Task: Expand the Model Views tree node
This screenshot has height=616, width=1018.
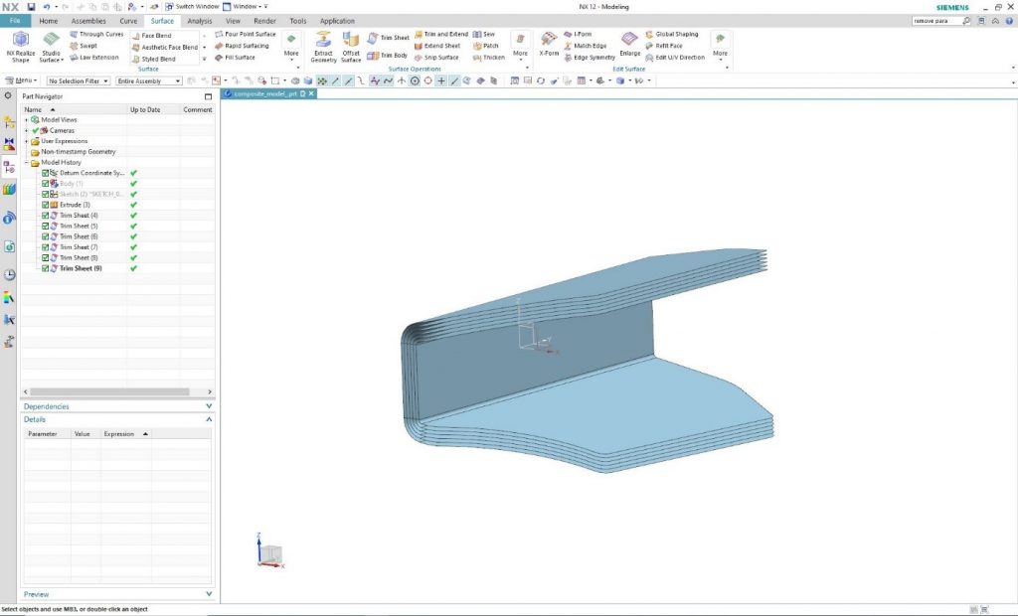Action: pos(27,119)
